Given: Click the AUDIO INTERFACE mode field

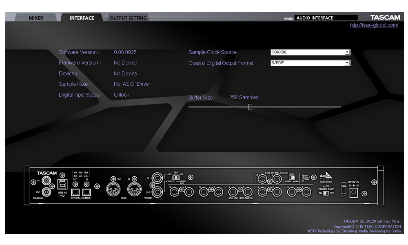Looking at the screenshot, I should click(x=326, y=18).
